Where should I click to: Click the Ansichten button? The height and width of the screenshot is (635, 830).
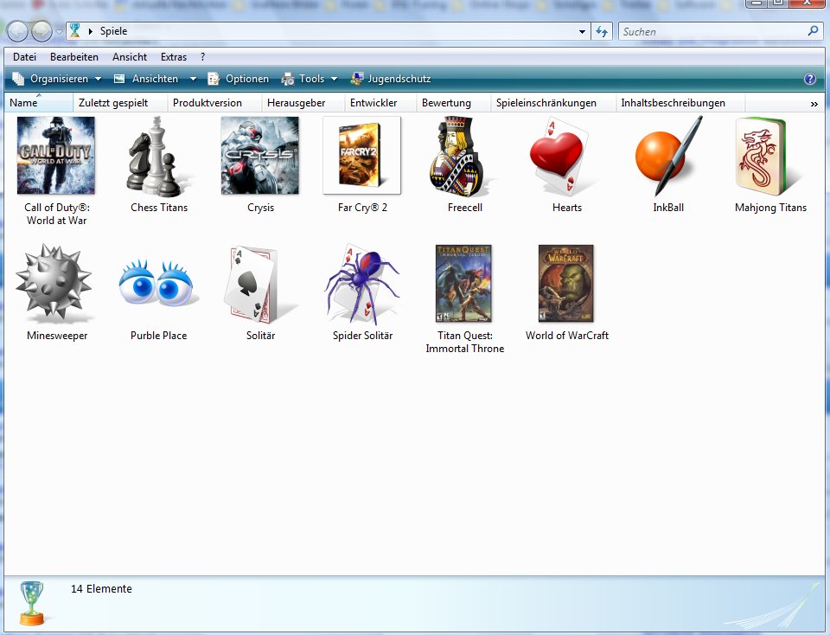[147, 79]
